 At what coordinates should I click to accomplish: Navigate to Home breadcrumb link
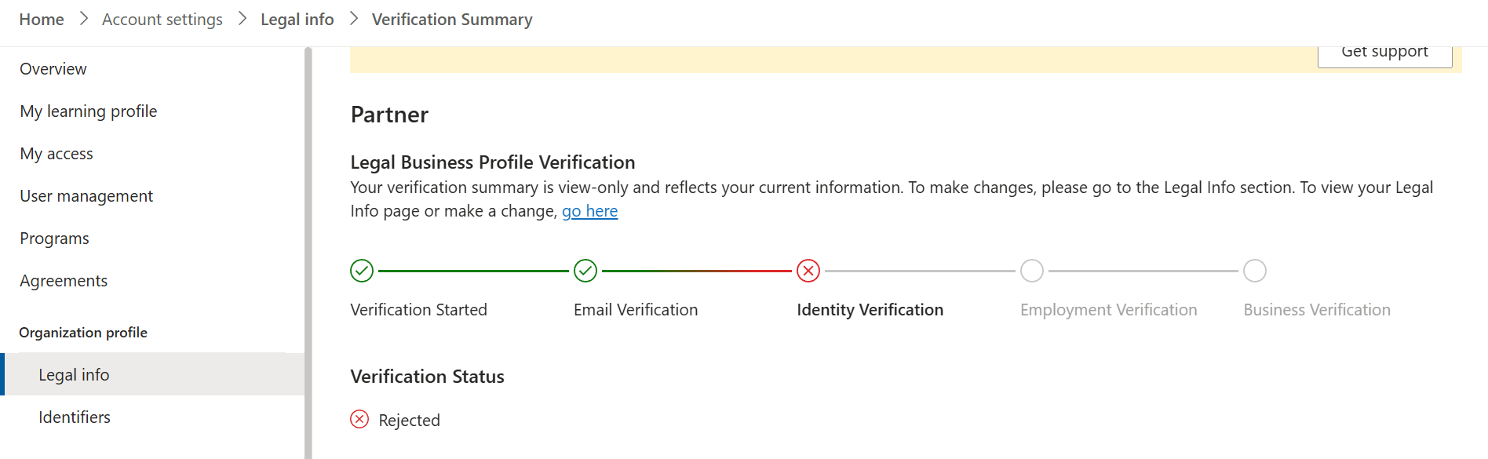point(42,20)
